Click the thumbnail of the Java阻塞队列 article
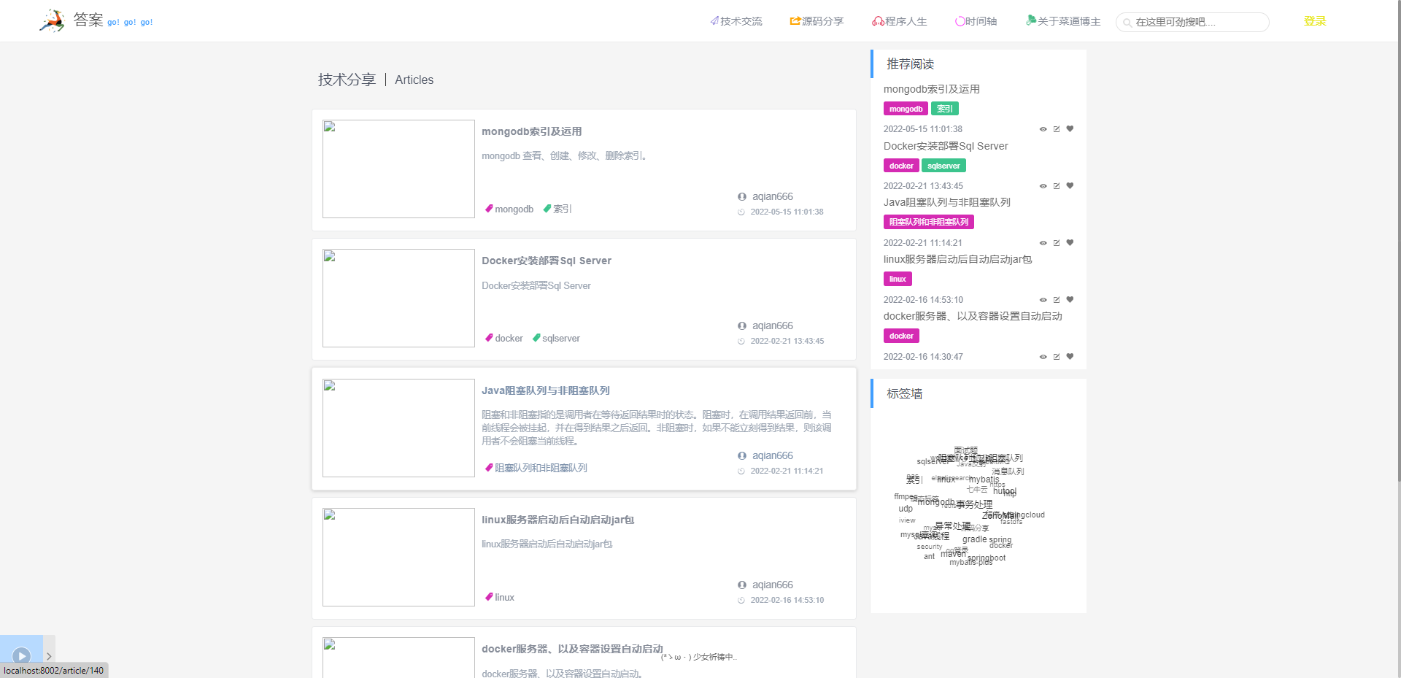 pyautogui.click(x=398, y=428)
